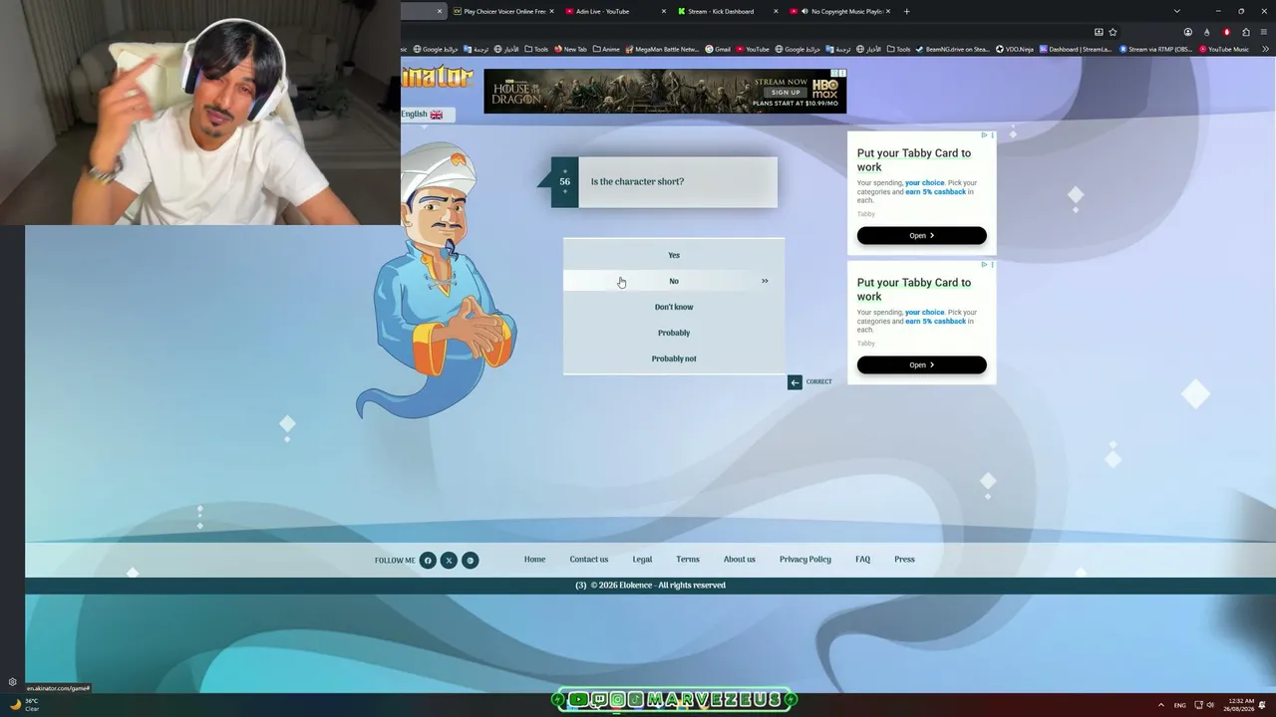Open the About us footer link
The image size is (1276, 717).
(x=740, y=560)
